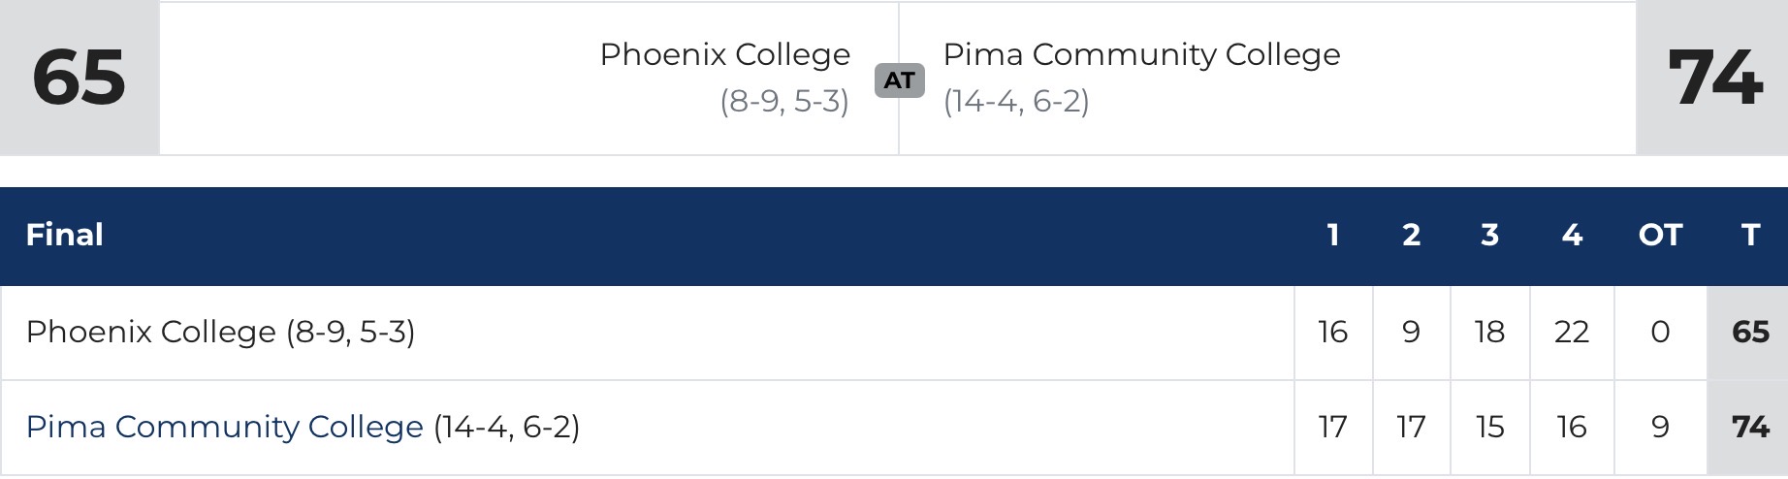Click the T total column header
This screenshot has height=479, width=1788.
[x=1750, y=235]
